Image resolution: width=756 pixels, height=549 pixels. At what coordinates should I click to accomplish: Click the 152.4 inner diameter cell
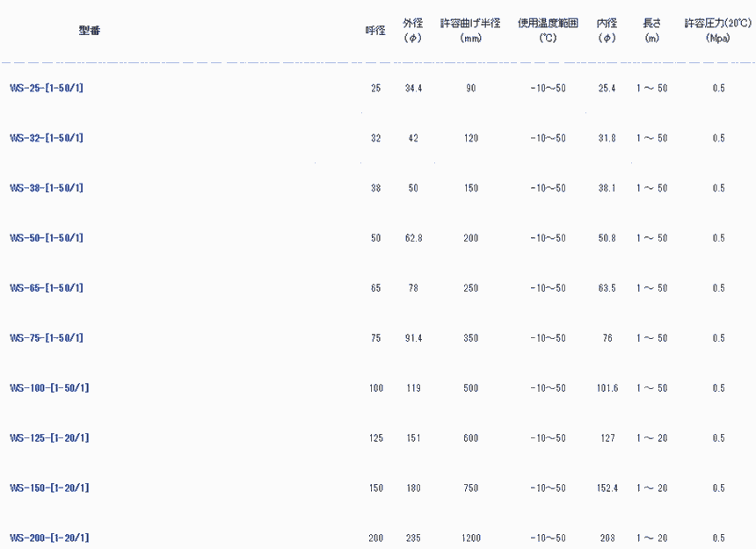(x=607, y=488)
